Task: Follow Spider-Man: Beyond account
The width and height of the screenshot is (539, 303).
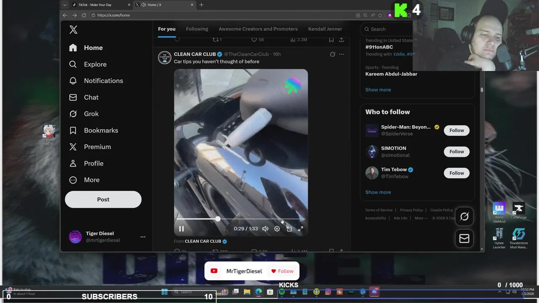Action: pyautogui.click(x=456, y=130)
